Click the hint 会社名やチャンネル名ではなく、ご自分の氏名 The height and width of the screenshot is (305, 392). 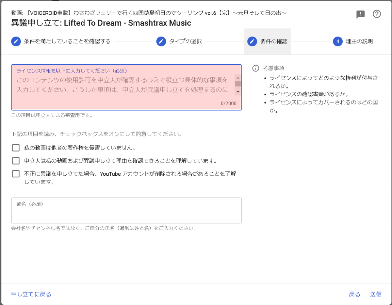click(104, 228)
